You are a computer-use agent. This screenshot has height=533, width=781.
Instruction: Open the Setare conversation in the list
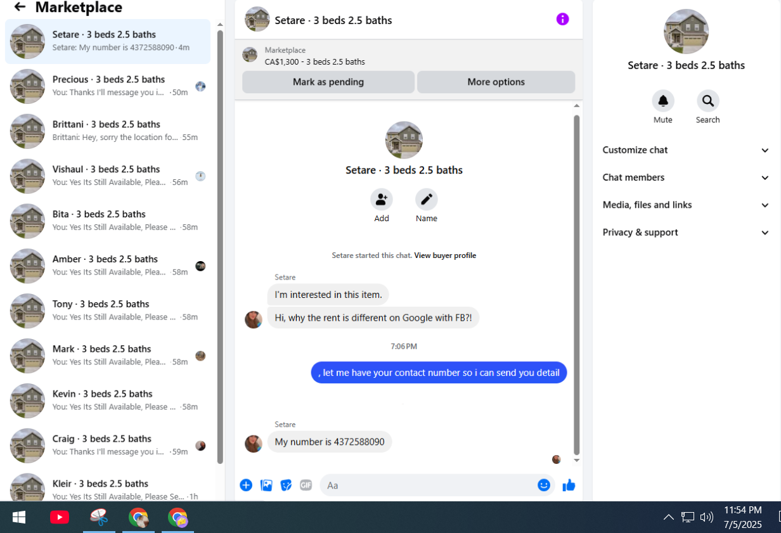[x=108, y=41]
